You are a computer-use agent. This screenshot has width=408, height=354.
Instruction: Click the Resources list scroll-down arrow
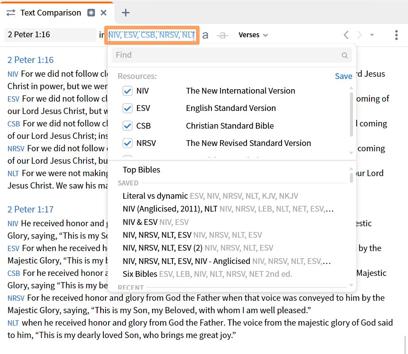tap(351, 153)
